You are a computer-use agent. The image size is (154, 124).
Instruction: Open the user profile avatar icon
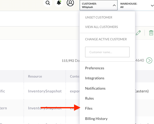(x=70, y=3)
